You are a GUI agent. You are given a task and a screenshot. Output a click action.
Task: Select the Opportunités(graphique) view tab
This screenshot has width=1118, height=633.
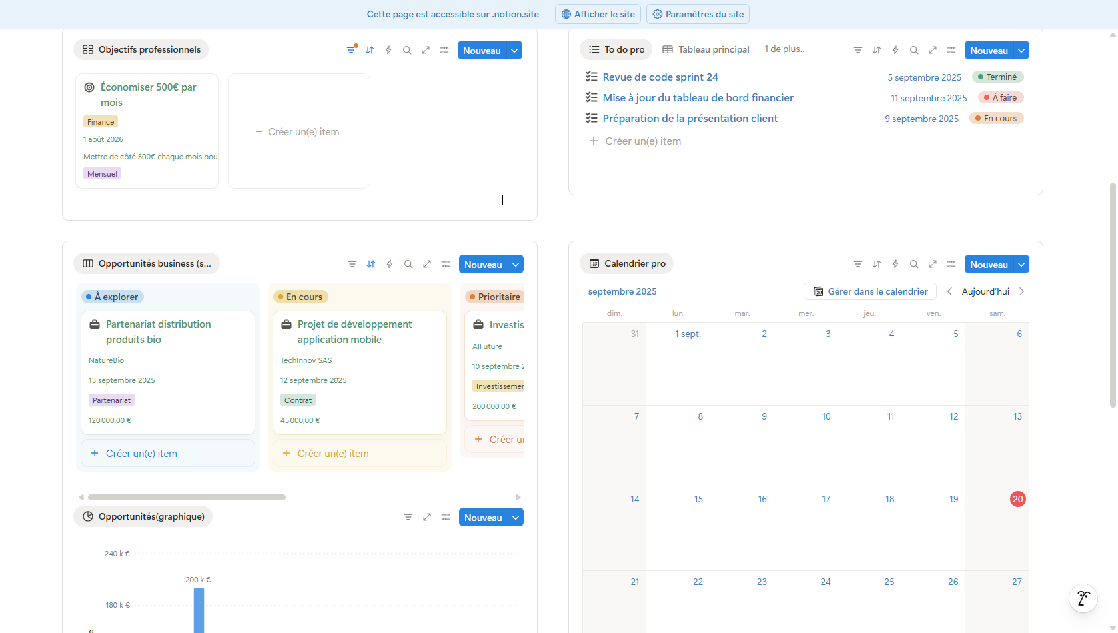point(143,516)
